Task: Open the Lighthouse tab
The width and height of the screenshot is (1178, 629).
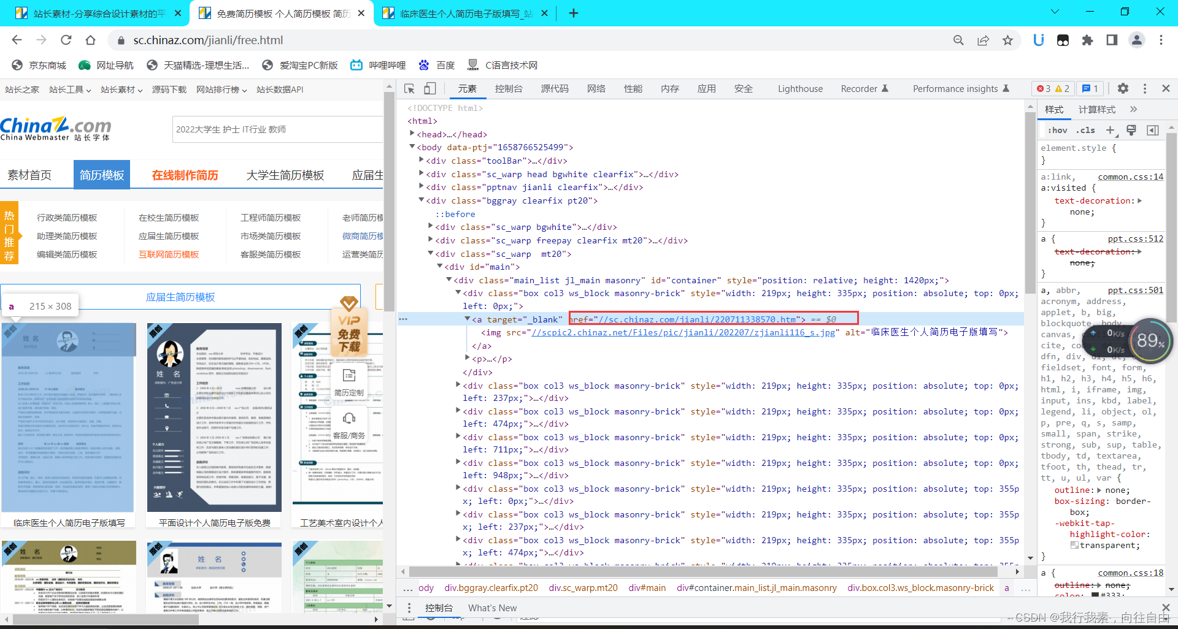Action: 800,89
